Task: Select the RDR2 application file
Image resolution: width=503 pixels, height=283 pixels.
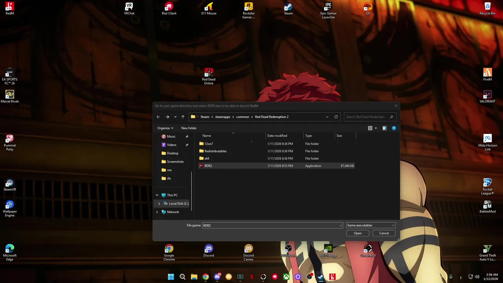Action: pos(276,166)
